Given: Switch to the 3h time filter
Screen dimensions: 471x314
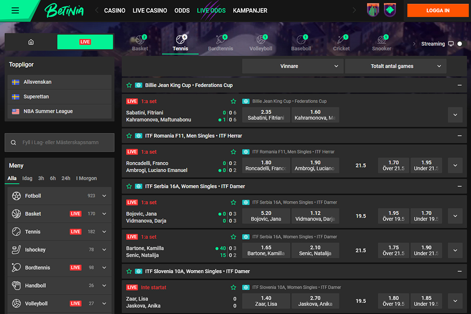Looking at the screenshot, I should coord(41,179).
